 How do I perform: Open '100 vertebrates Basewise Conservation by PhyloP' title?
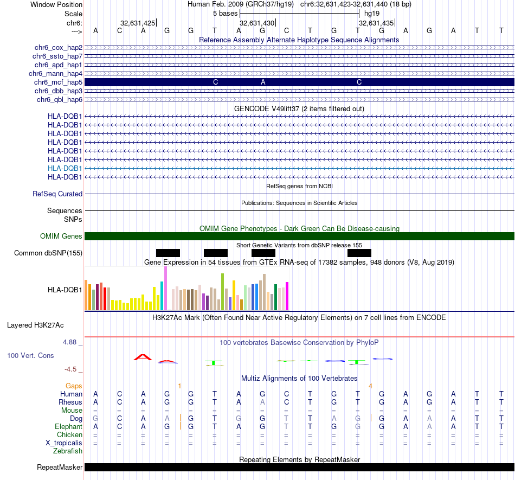pyautogui.click(x=299, y=343)
